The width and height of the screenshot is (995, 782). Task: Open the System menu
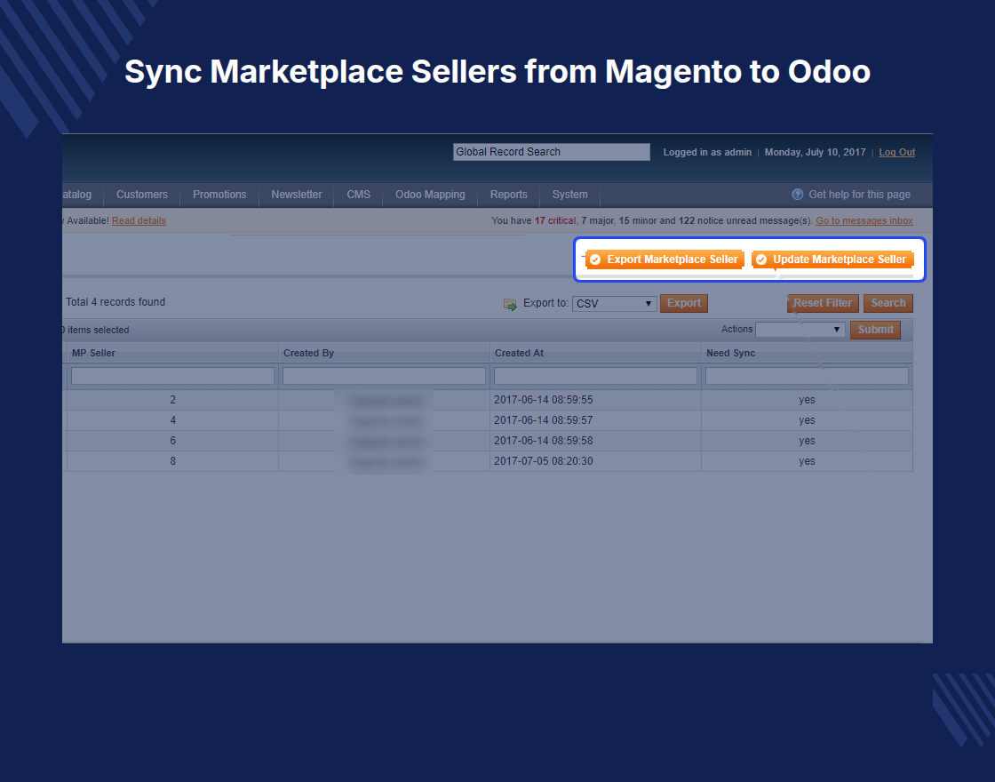coord(569,195)
